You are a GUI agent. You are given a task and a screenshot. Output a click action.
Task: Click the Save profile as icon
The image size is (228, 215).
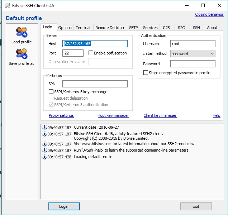pos(22,54)
